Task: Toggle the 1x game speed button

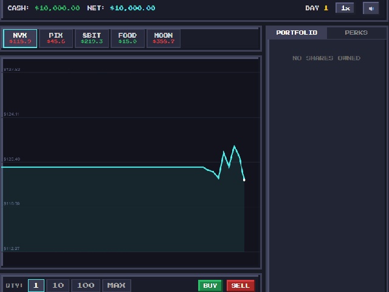Action: click(345, 8)
